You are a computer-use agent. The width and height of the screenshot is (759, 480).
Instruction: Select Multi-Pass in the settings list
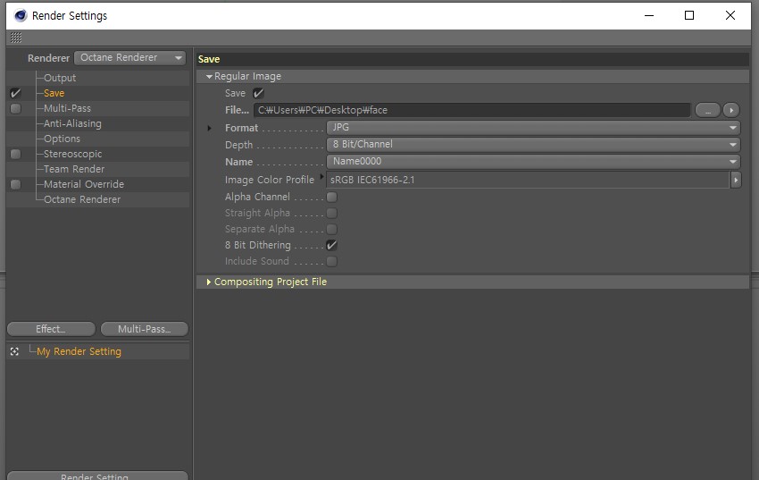67,108
